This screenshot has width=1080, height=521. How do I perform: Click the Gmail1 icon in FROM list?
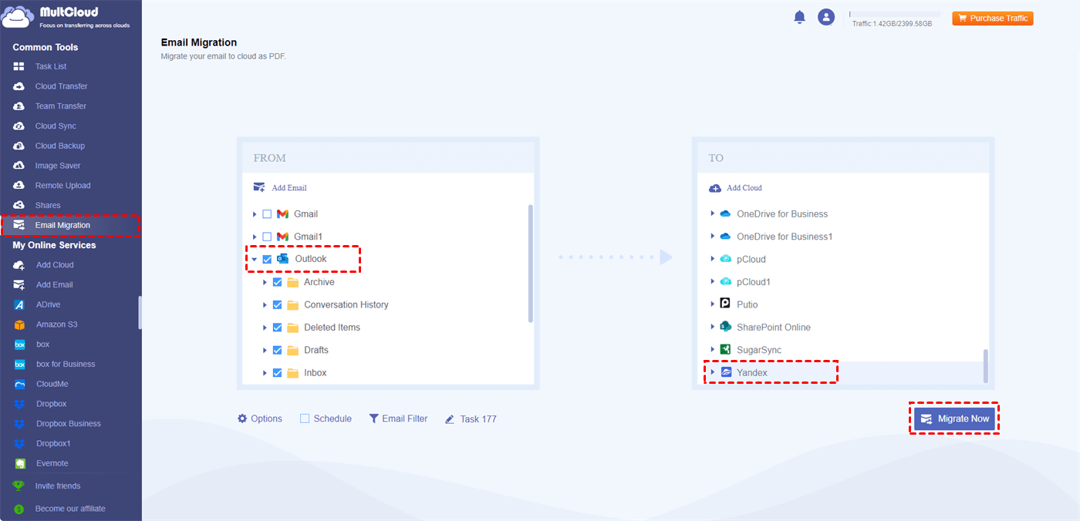pos(283,237)
